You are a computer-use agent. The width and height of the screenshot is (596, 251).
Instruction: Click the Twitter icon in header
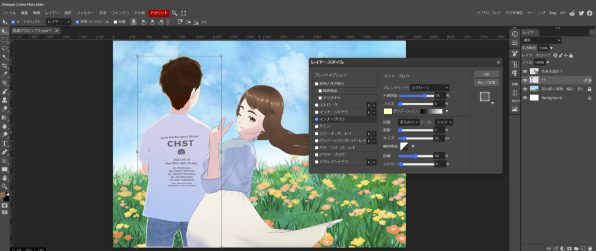pos(581,12)
